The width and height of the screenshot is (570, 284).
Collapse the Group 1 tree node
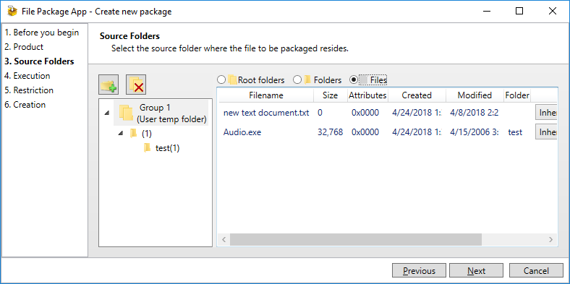point(106,113)
